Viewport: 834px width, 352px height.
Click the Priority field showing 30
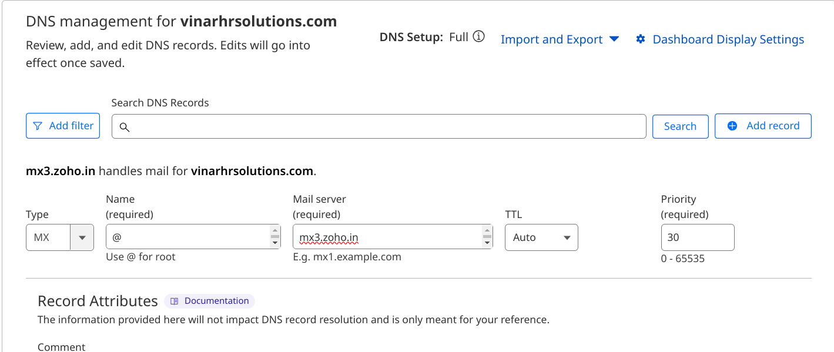point(697,237)
